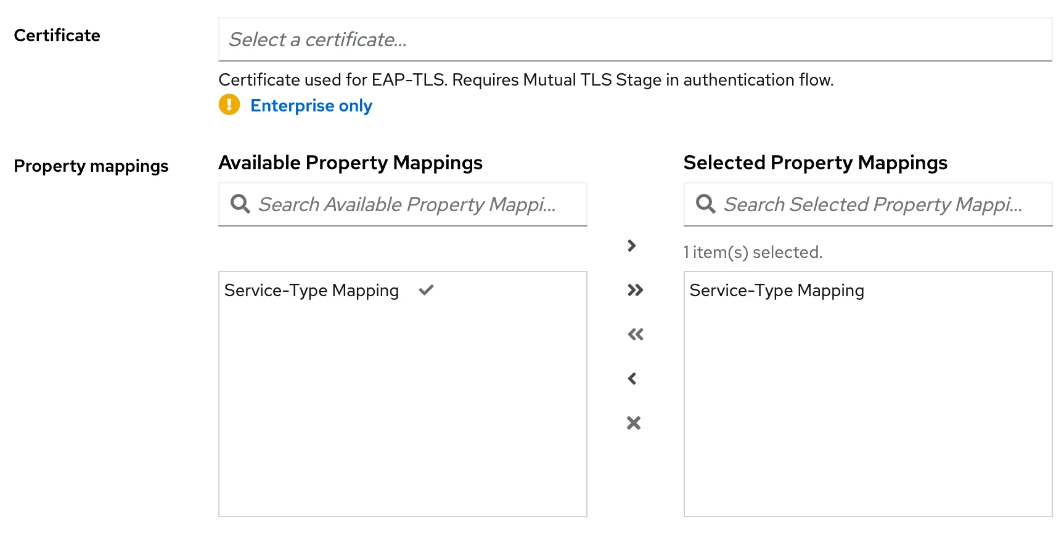Image resolution: width=1064 pixels, height=538 pixels.
Task: Click the magnifier icon in the Available search box
Action: 240,204
